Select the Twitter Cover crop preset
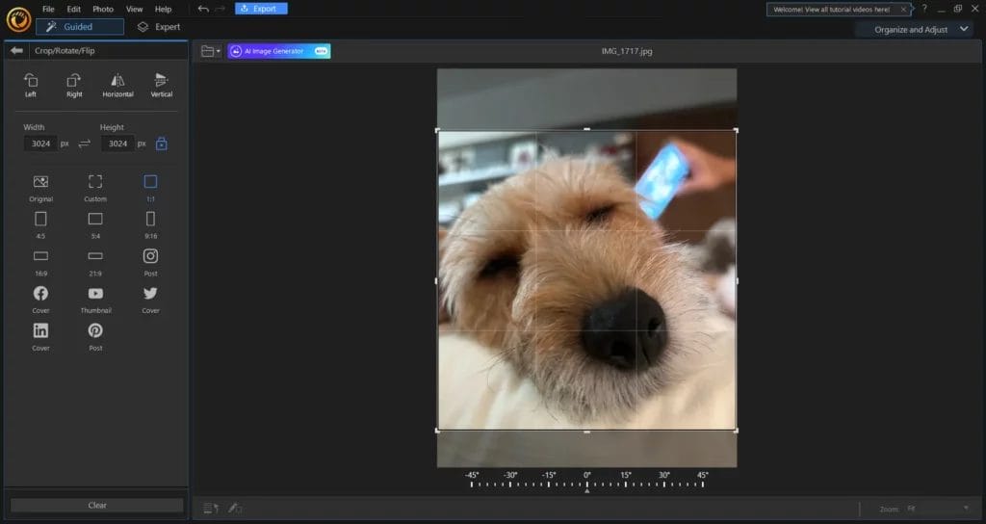 pyautogui.click(x=150, y=300)
